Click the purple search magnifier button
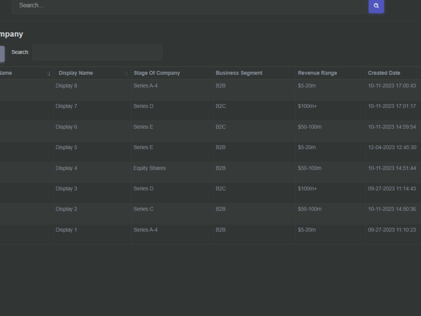 pyautogui.click(x=376, y=5)
